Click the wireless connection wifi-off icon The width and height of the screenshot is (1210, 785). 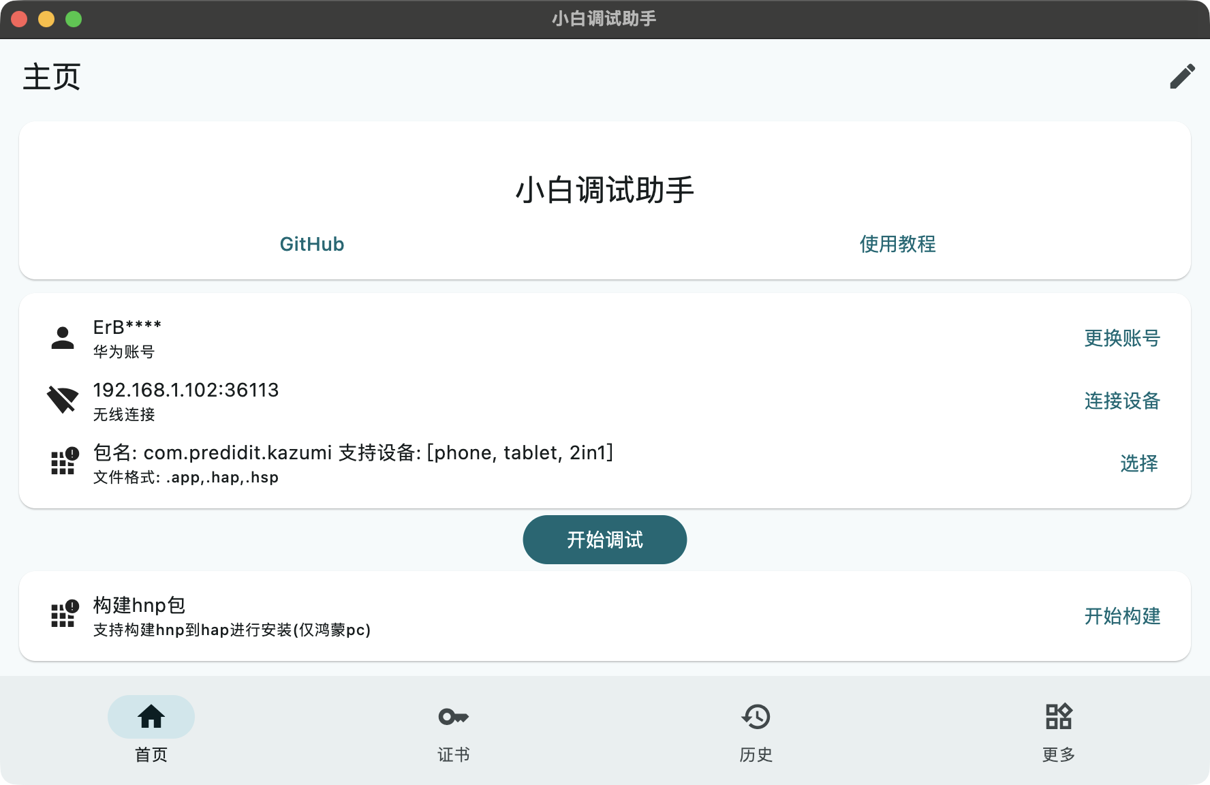coord(63,401)
